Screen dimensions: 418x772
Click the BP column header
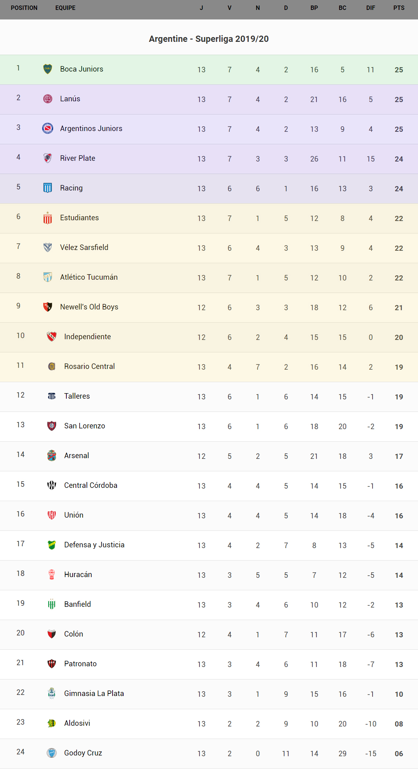click(x=314, y=8)
